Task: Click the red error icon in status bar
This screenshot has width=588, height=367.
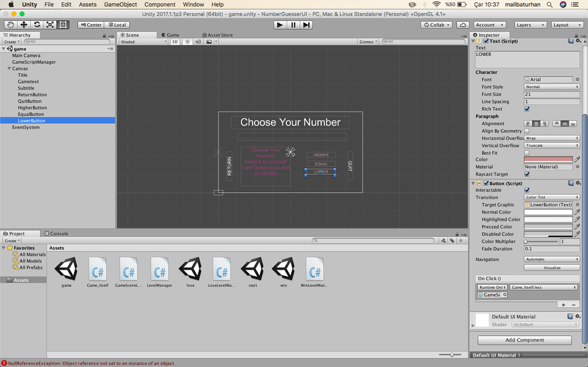Action: coord(4,363)
